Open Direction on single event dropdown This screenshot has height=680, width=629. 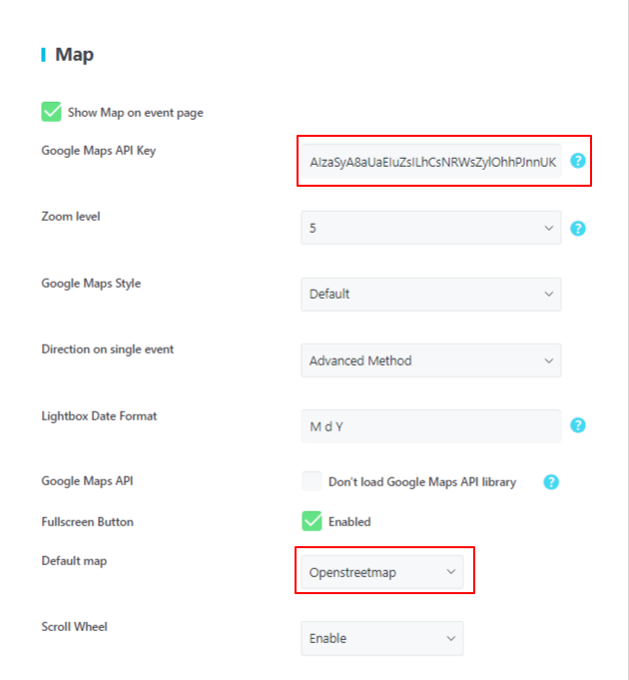(x=431, y=360)
